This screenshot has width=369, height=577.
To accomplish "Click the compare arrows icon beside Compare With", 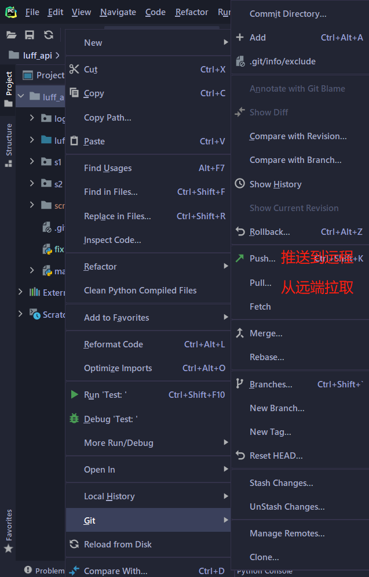I will pyautogui.click(x=74, y=571).
